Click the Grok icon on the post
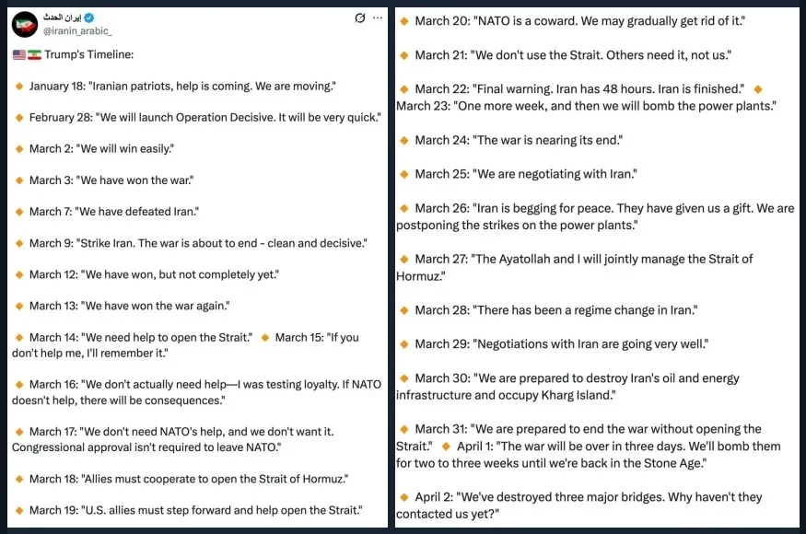 click(x=360, y=17)
